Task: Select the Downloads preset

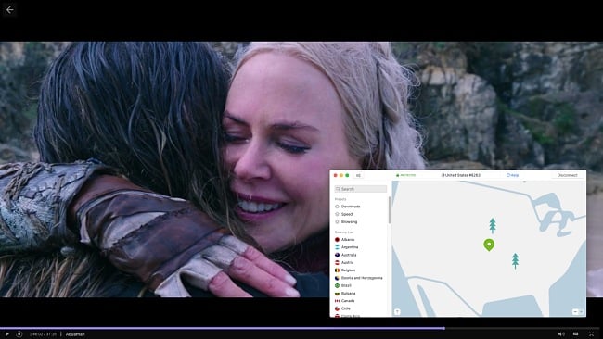Action: [x=351, y=207]
